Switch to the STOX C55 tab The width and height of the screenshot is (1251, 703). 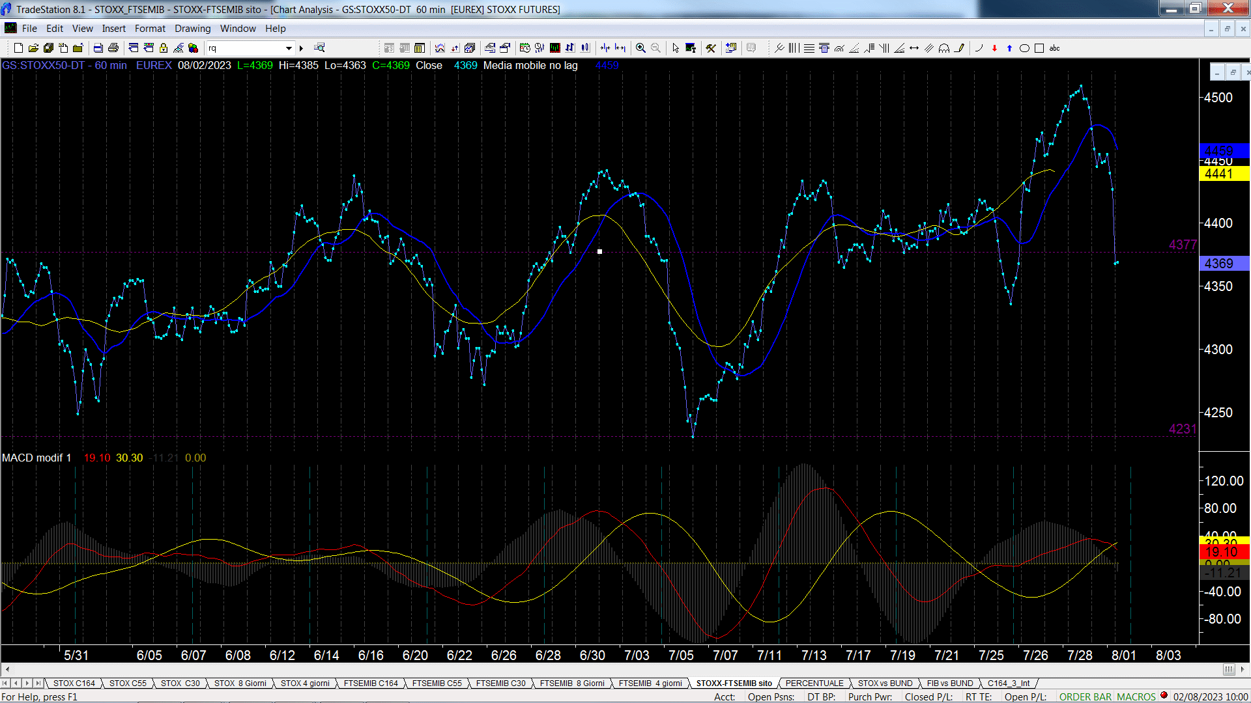(x=128, y=683)
